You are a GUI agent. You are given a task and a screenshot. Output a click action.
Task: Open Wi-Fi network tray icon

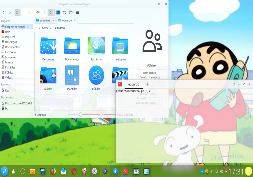(x=212, y=171)
